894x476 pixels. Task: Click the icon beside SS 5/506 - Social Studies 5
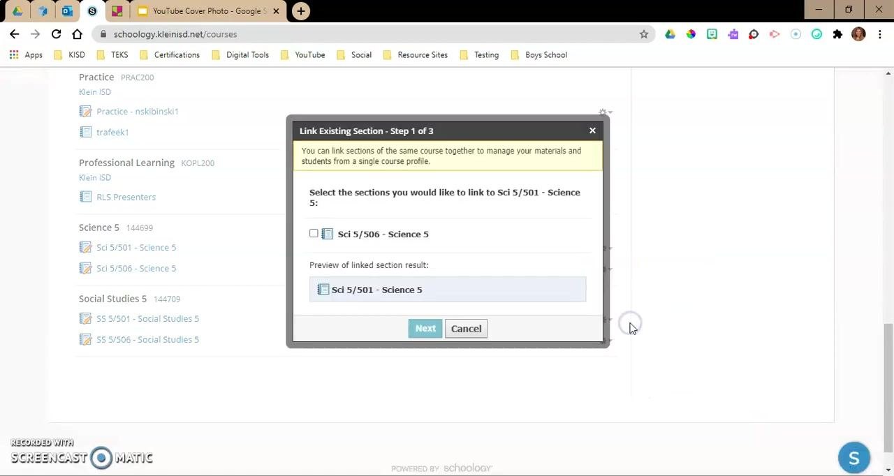coord(85,339)
